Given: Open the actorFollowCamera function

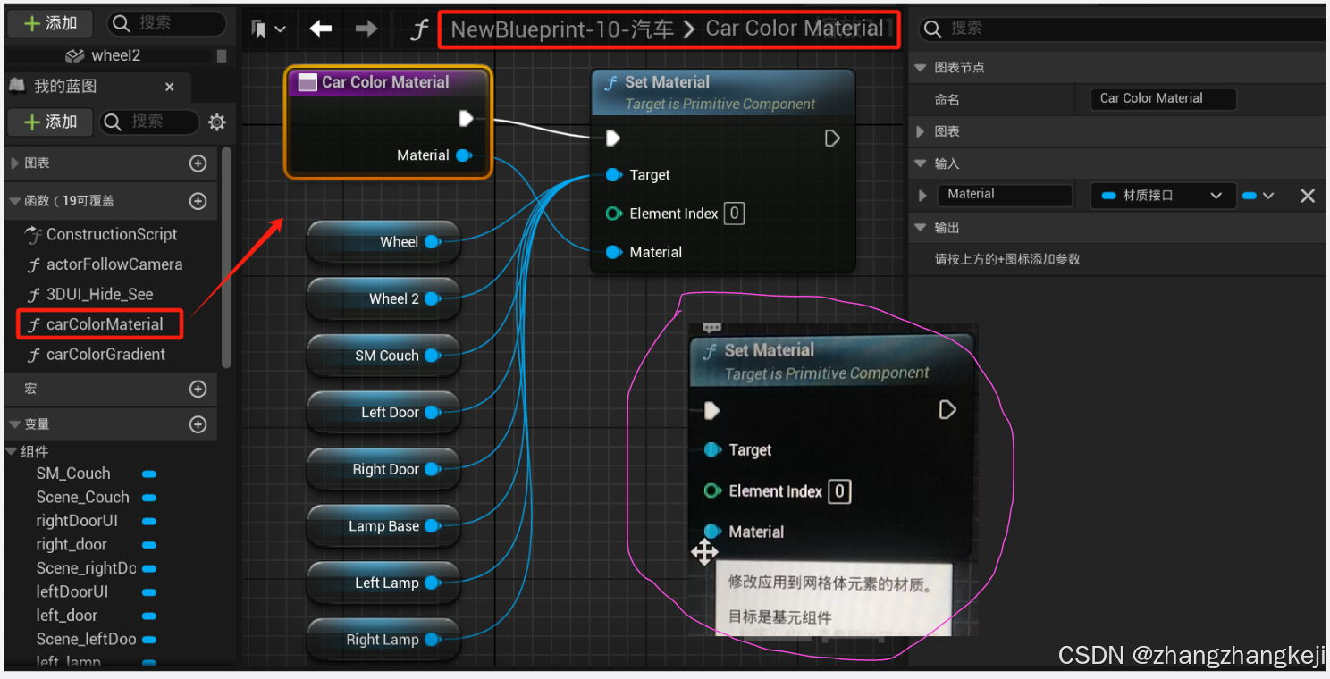Looking at the screenshot, I should 114,264.
